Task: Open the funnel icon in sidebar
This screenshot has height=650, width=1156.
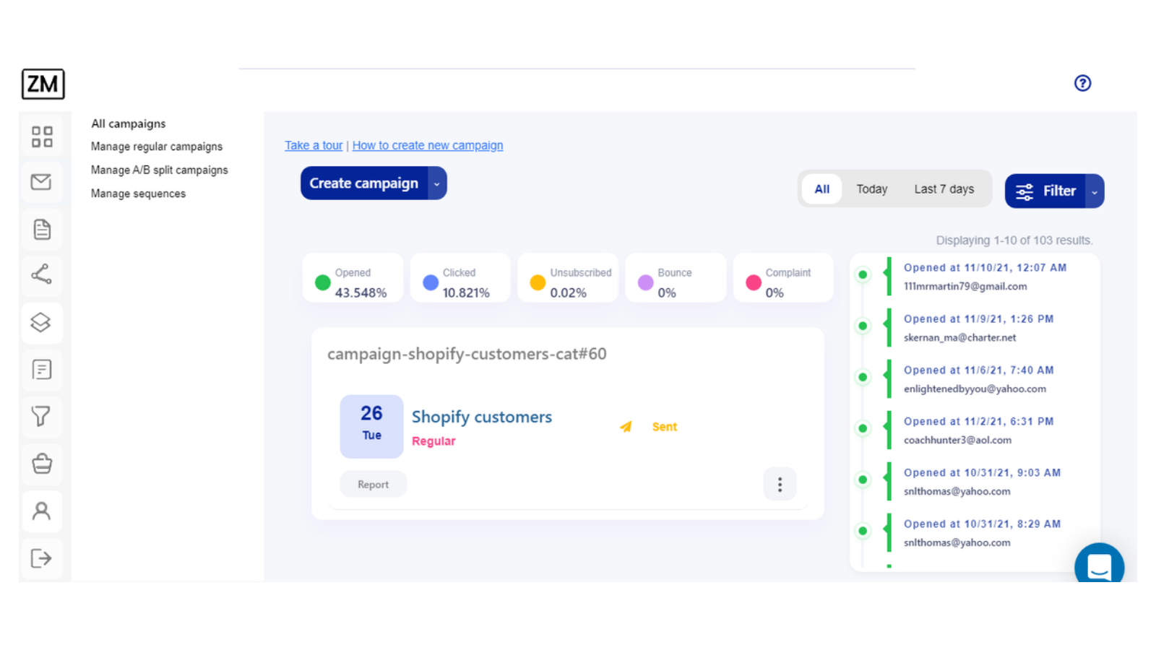Action: pos(41,416)
